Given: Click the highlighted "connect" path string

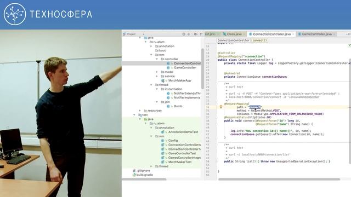Looking at the screenshot, I should [255, 107].
